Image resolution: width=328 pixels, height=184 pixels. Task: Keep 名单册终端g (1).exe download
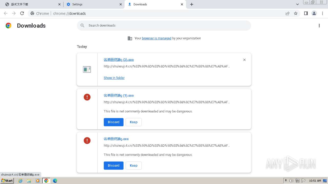click(x=134, y=122)
